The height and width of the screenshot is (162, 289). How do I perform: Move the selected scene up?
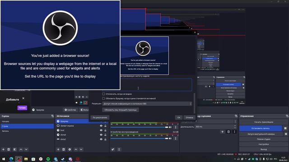click(x=21, y=149)
